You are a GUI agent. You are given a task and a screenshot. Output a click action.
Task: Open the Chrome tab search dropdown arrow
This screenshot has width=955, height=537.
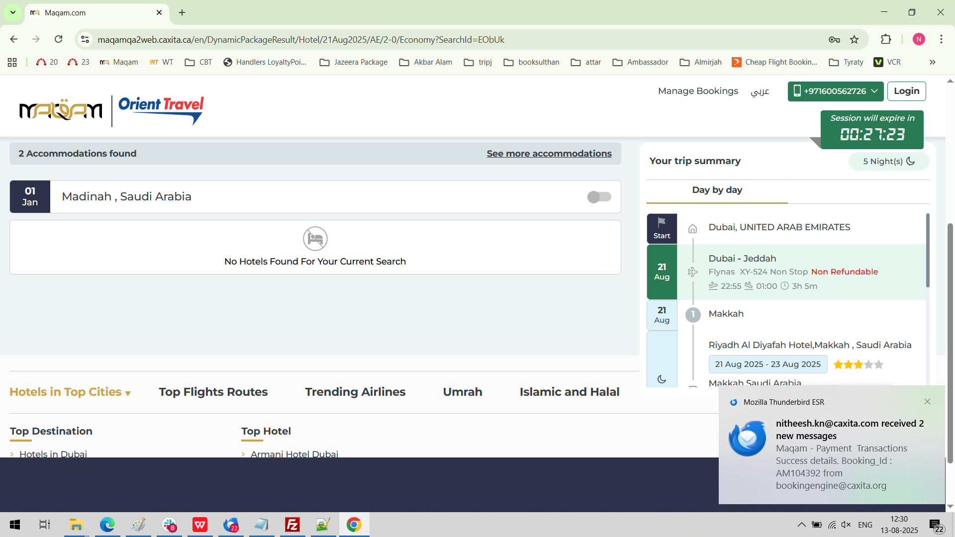click(12, 12)
